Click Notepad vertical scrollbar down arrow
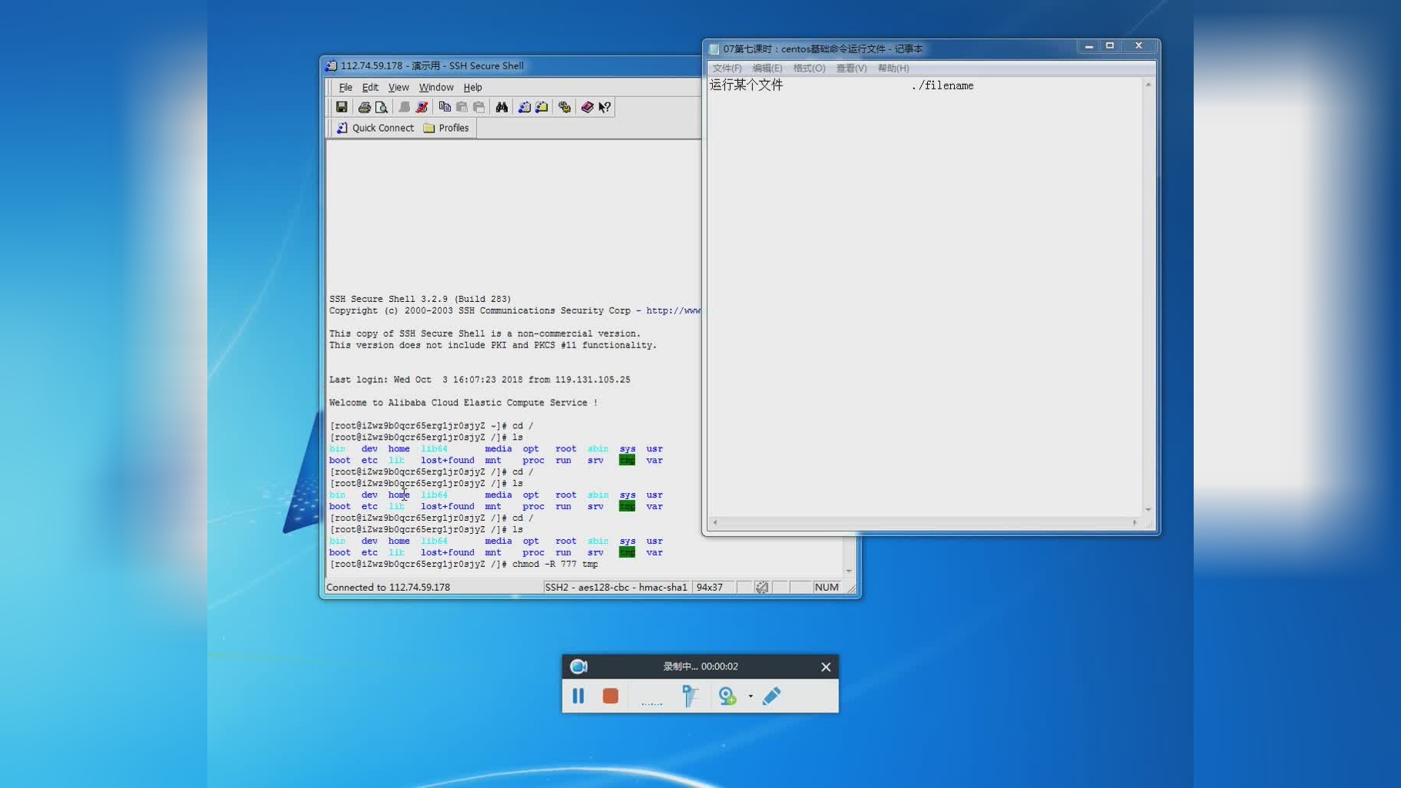 click(x=1148, y=509)
